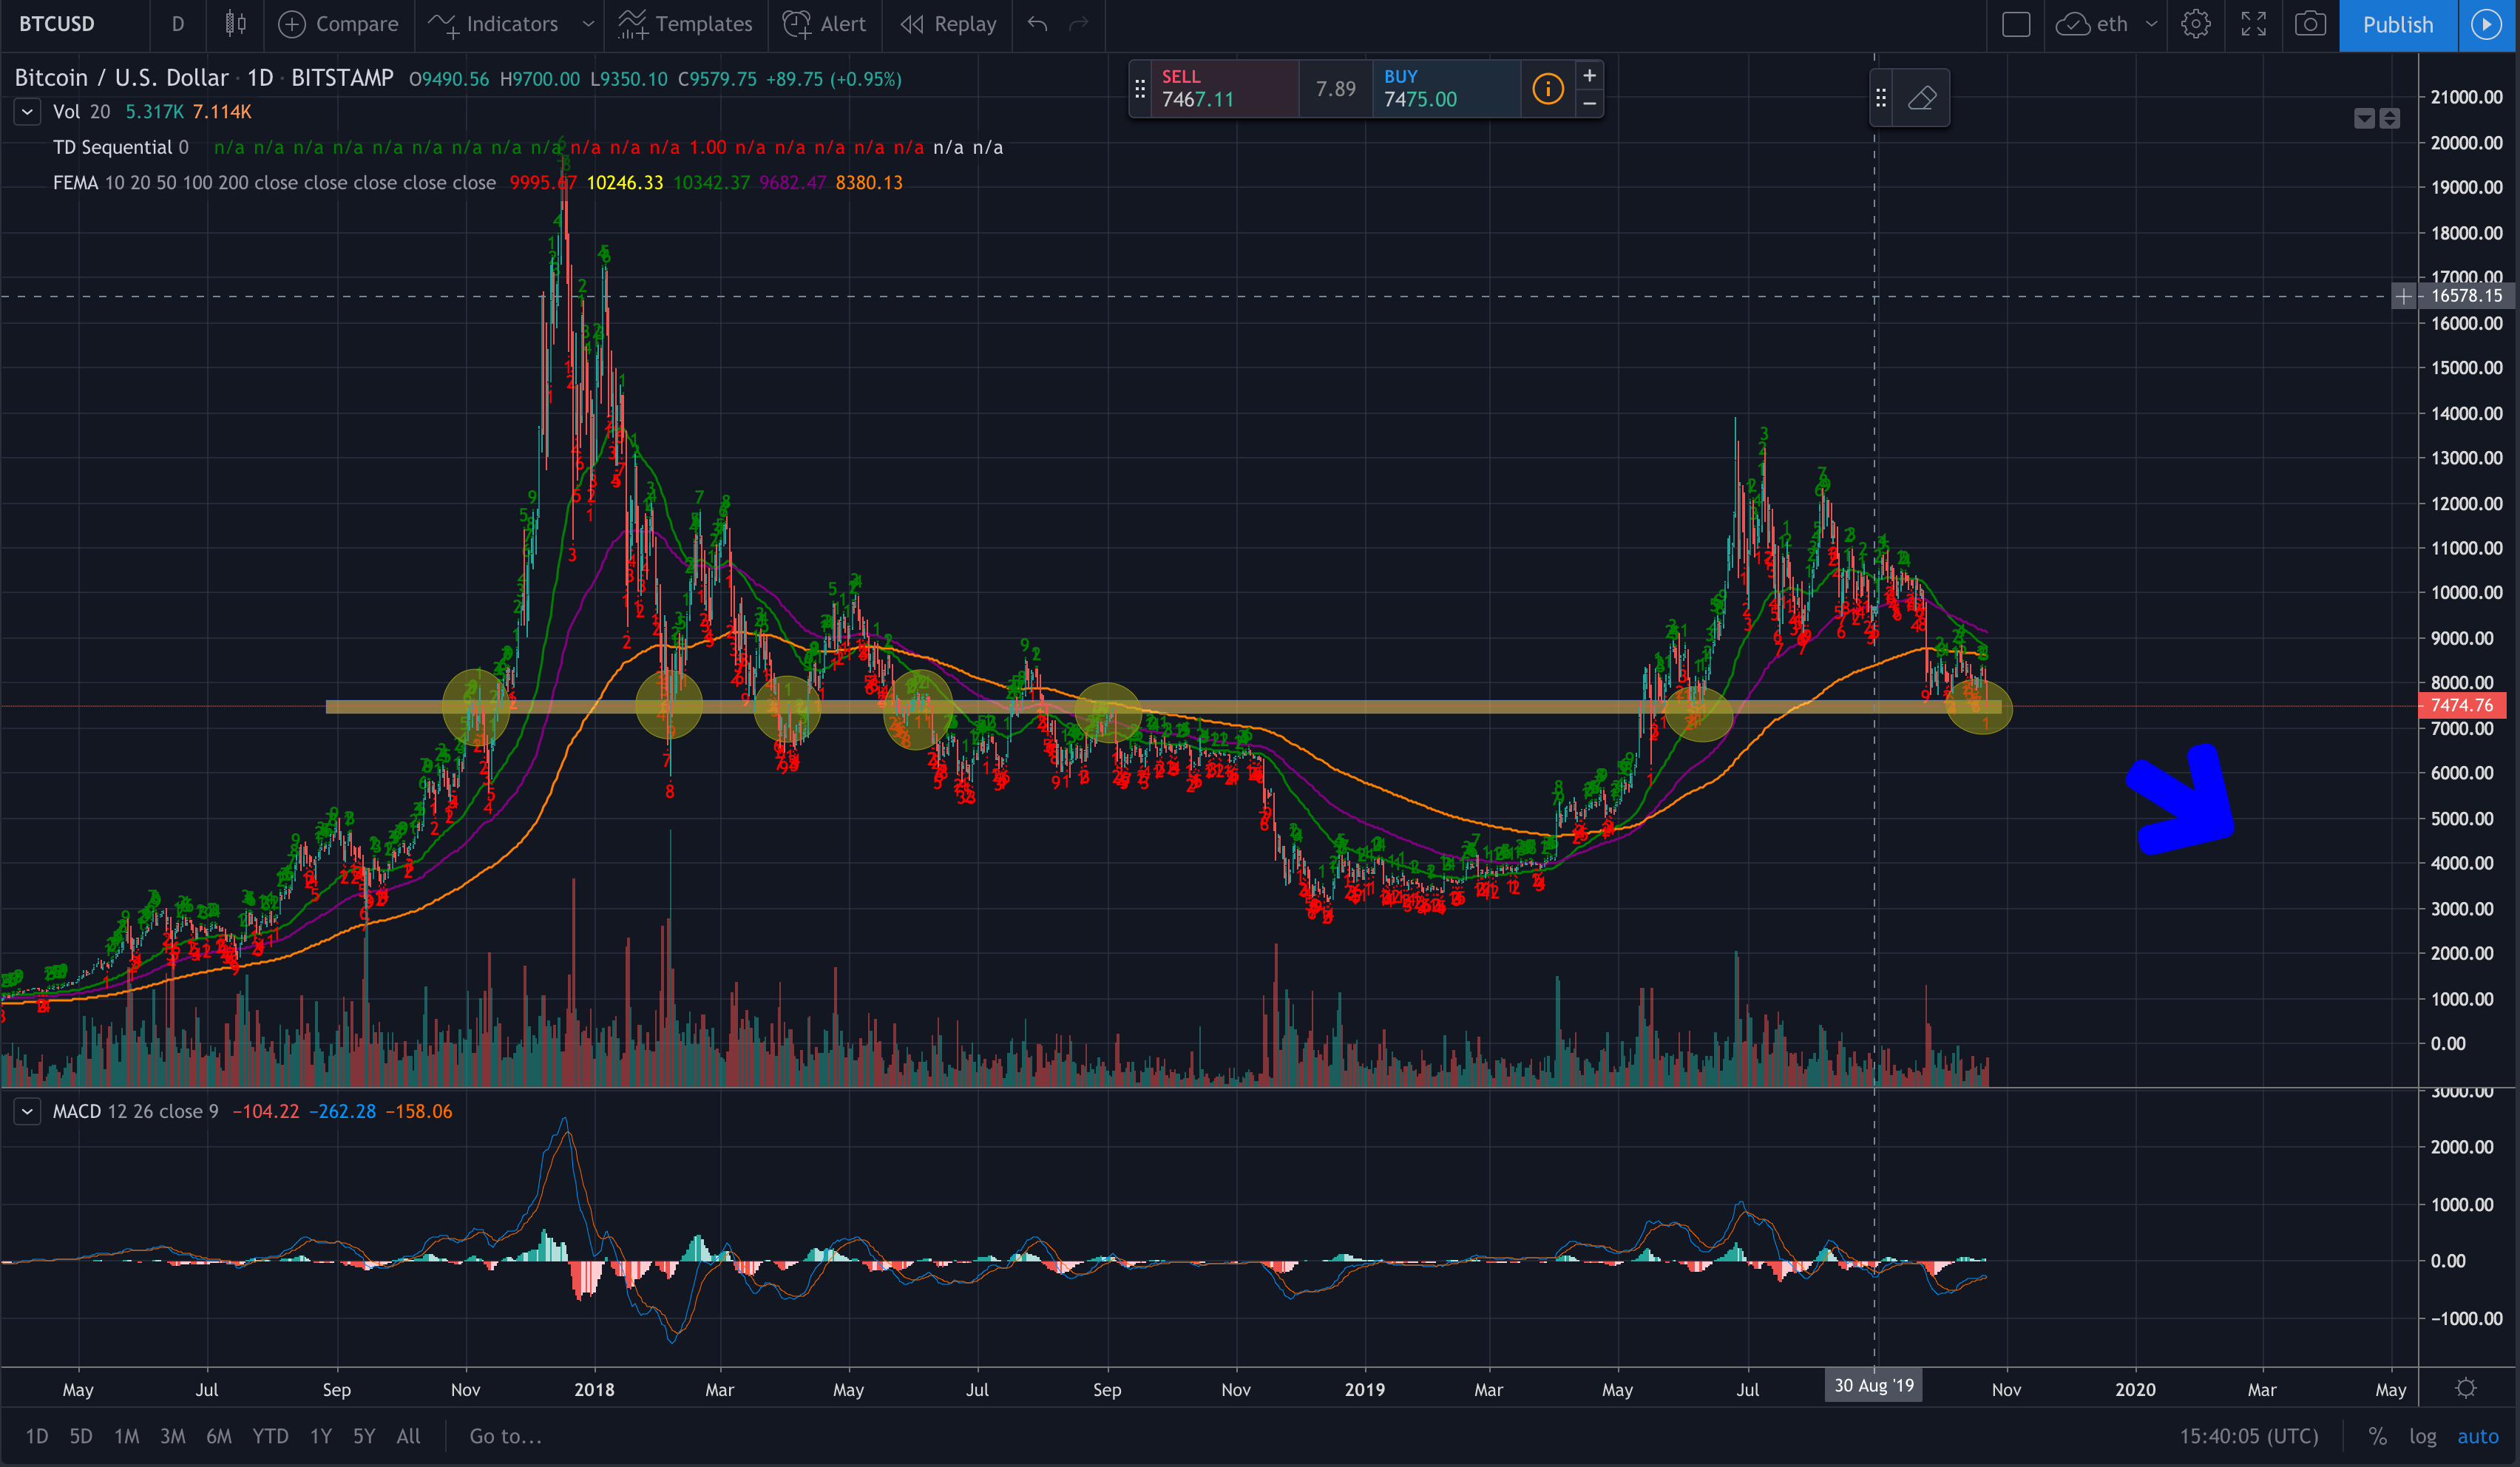Click the BUY 7475.00 button

(1446, 89)
